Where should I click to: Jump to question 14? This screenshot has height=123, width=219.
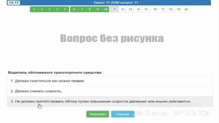click(x=138, y=9)
